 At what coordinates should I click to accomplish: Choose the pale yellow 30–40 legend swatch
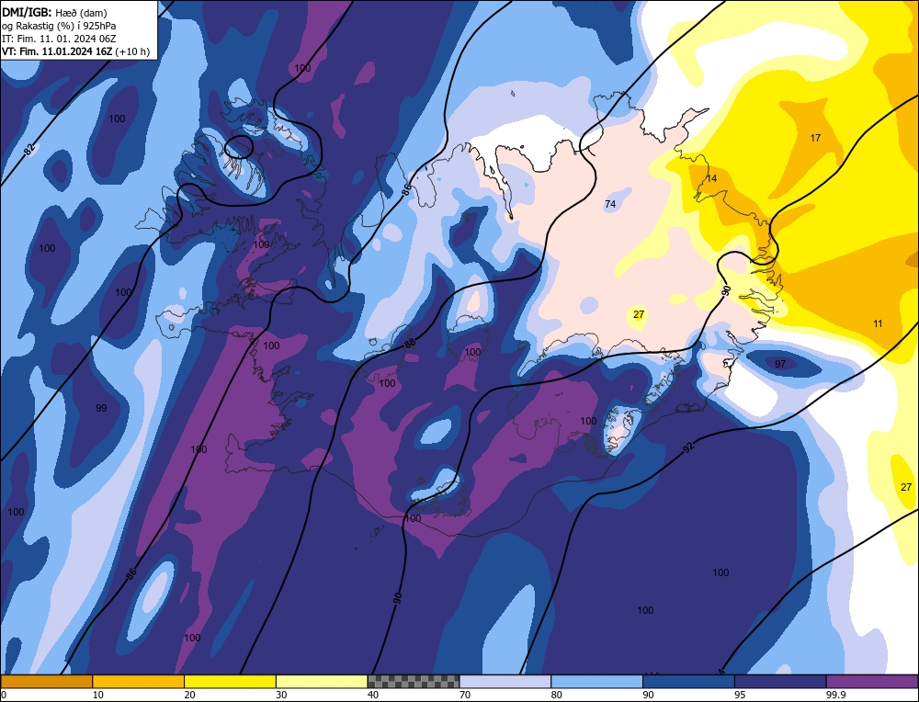[322, 682]
